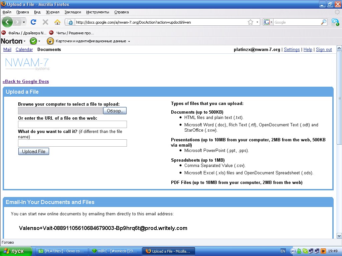Open the recent pages history dropdown arrow
The width and height of the screenshot is (342, 256).
coord(24,22)
